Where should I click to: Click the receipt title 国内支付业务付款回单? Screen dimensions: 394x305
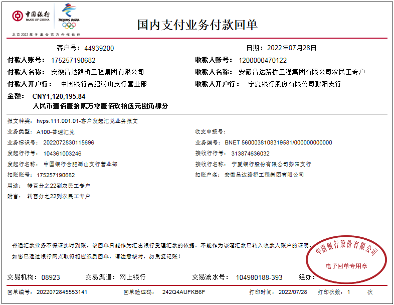(197, 25)
